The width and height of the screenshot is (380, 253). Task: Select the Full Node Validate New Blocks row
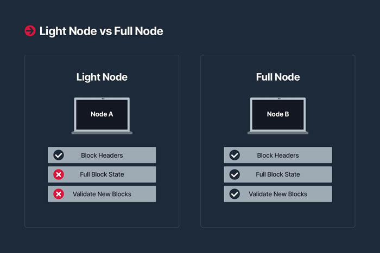pyautogui.click(x=278, y=194)
